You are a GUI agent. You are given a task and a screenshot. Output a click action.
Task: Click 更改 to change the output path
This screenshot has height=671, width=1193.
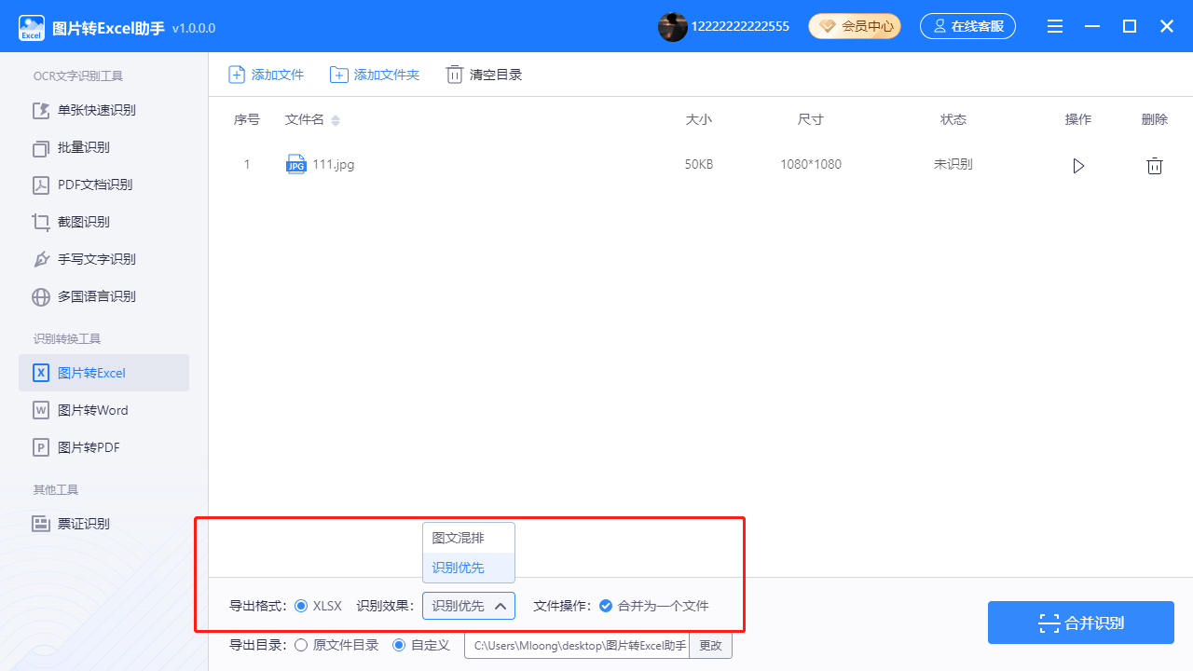click(710, 645)
